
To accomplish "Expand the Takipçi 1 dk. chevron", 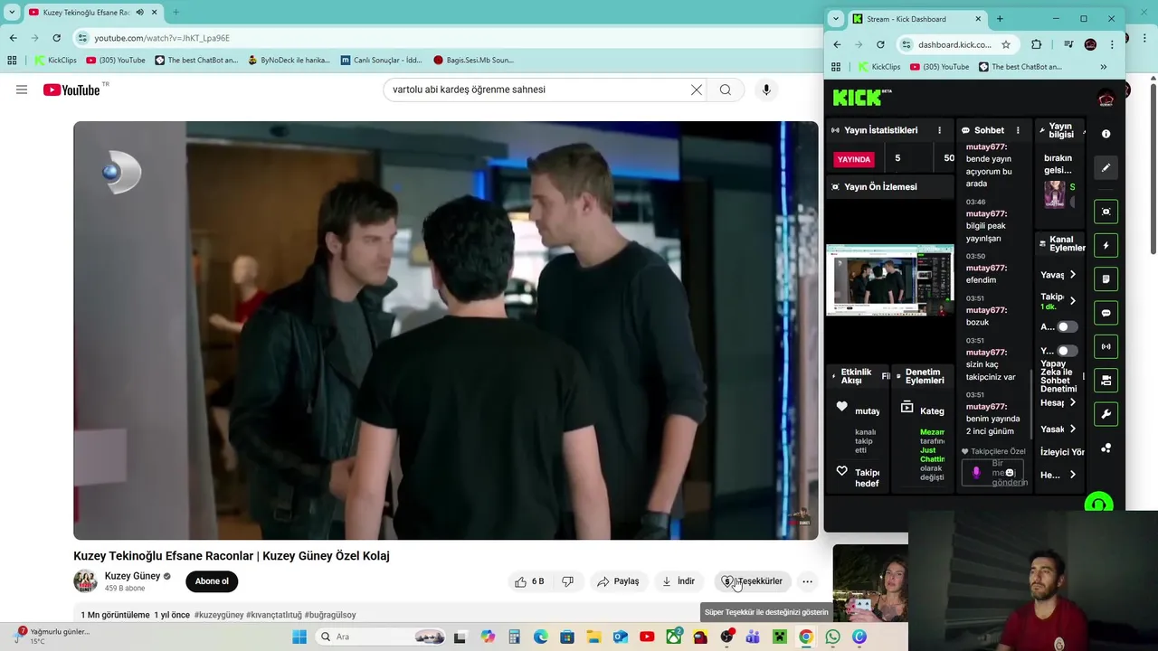I will [x=1073, y=300].
